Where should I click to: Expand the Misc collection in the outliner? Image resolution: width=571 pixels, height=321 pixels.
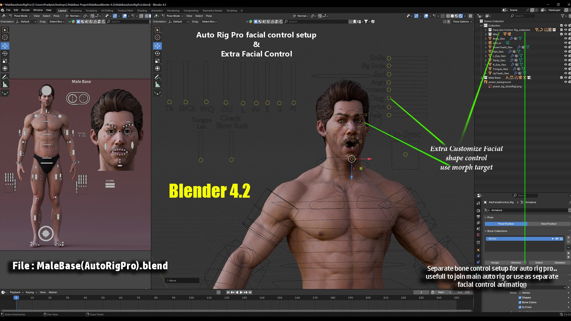[486, 34]
